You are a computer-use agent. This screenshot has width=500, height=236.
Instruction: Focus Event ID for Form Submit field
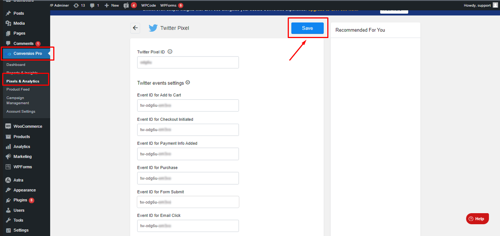pos(188,202)
